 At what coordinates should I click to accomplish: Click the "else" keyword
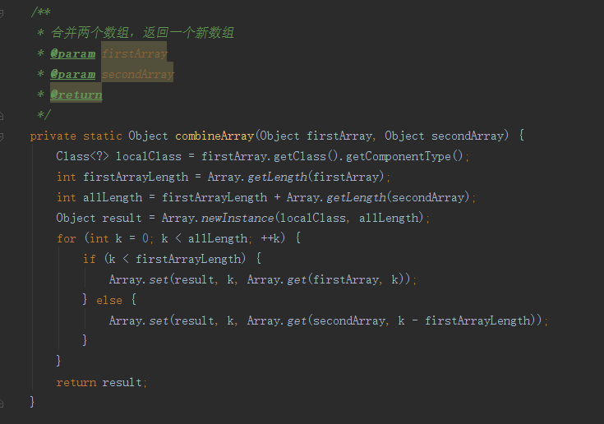(108, 300)
